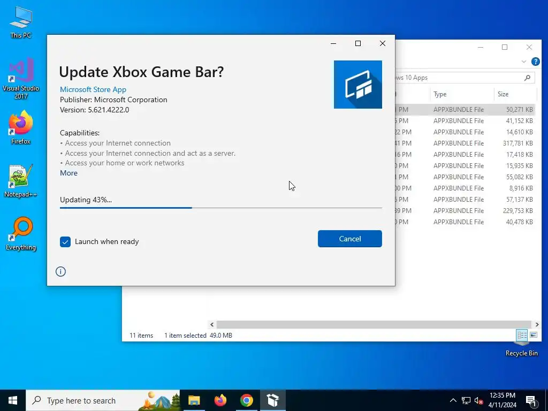Switch Explorer to large icons view
The image size is (548, 411).
coord(534,335)
